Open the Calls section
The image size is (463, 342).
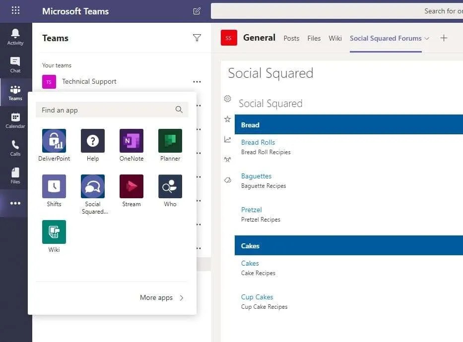[15, 148]
